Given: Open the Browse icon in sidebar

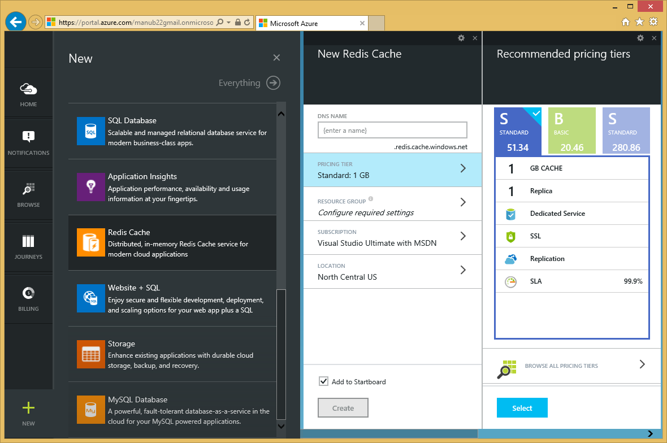Looking at the screenshot, I should (28, 189).
